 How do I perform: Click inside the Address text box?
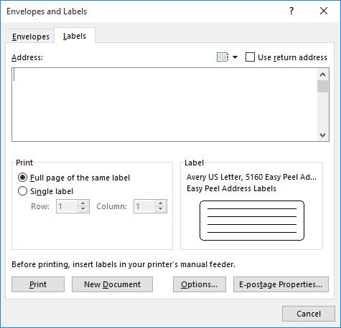tap(164, 105)
